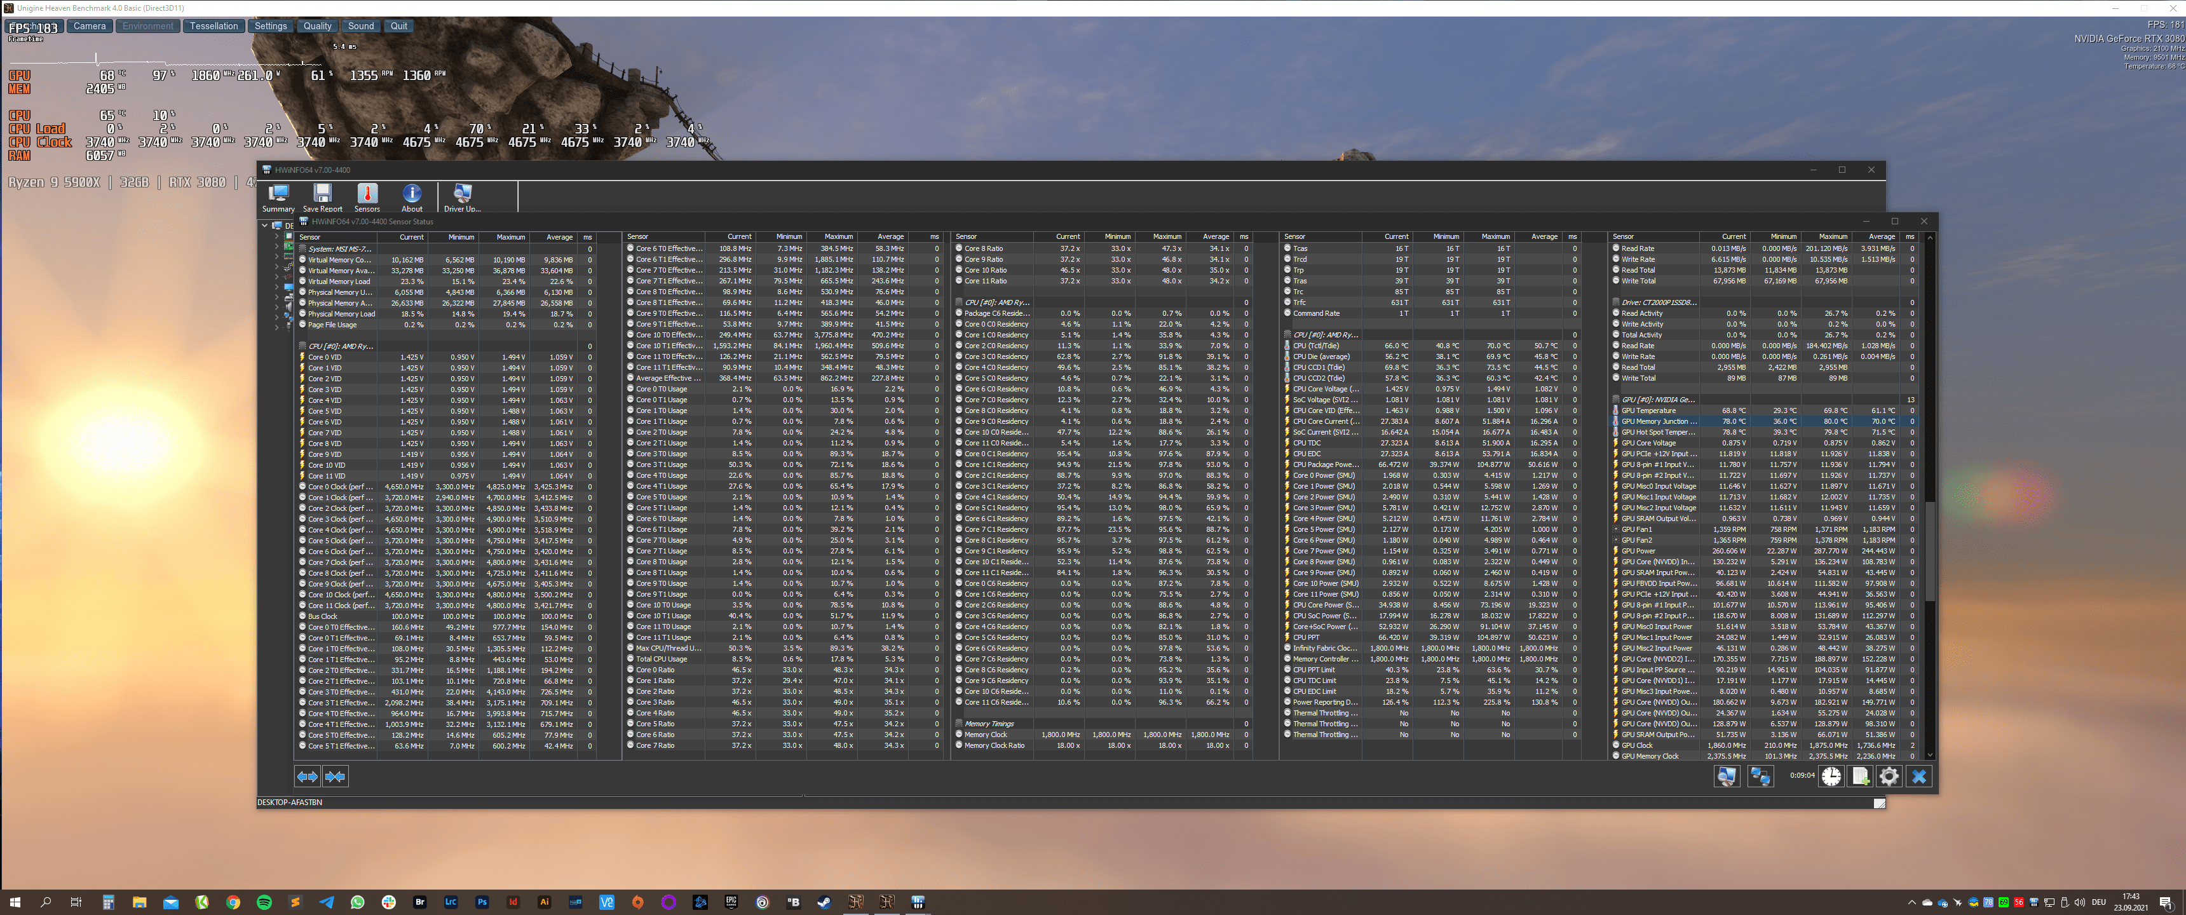
Task: Open the volume tray icon
Action: click(x=2079, y=902)
